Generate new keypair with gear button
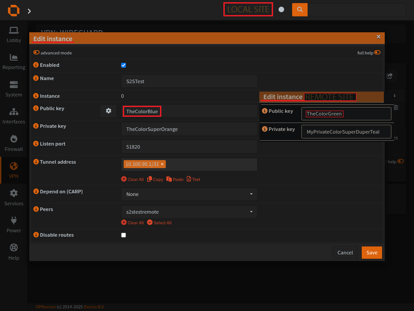 point(108,111)
